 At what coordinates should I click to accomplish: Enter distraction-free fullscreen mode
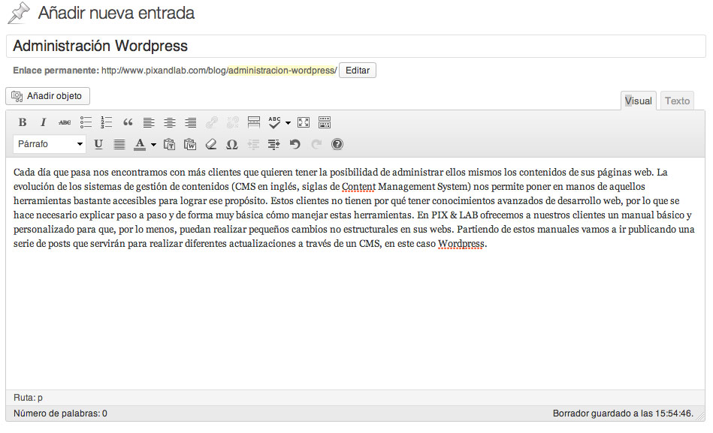[x=304, y=122]
